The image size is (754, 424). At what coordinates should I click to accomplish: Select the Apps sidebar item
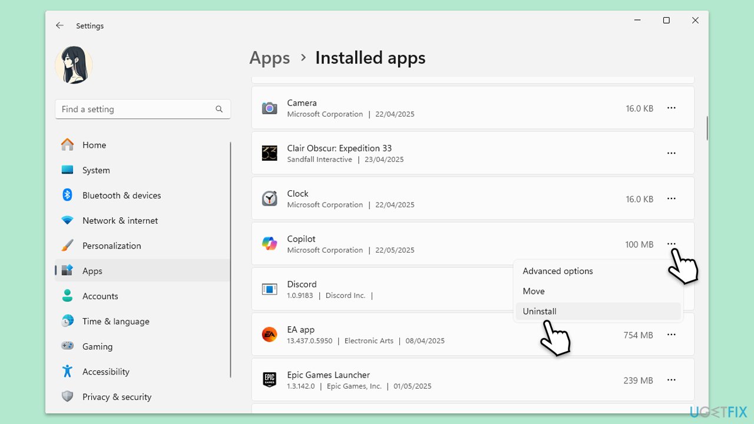143,271
